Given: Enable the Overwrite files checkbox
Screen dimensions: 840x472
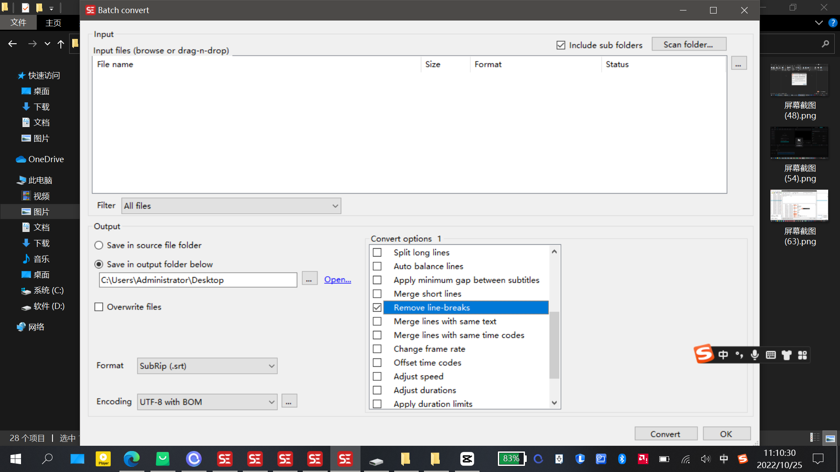Looking at the screenshot, I should [99, 307].
